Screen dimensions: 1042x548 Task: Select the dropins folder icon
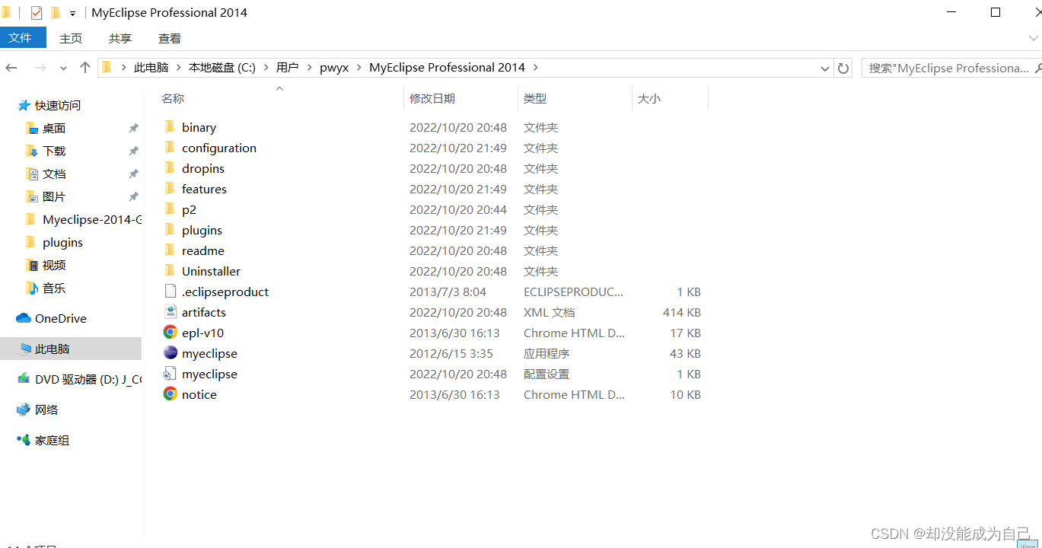170,168
